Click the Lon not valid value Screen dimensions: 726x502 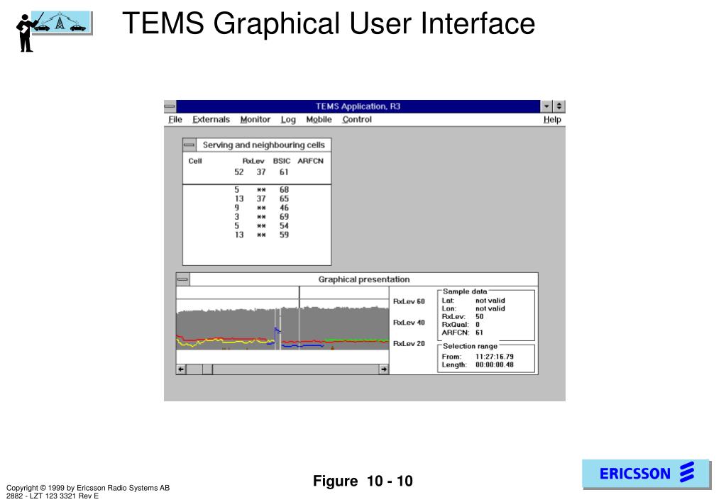[490, 308]
